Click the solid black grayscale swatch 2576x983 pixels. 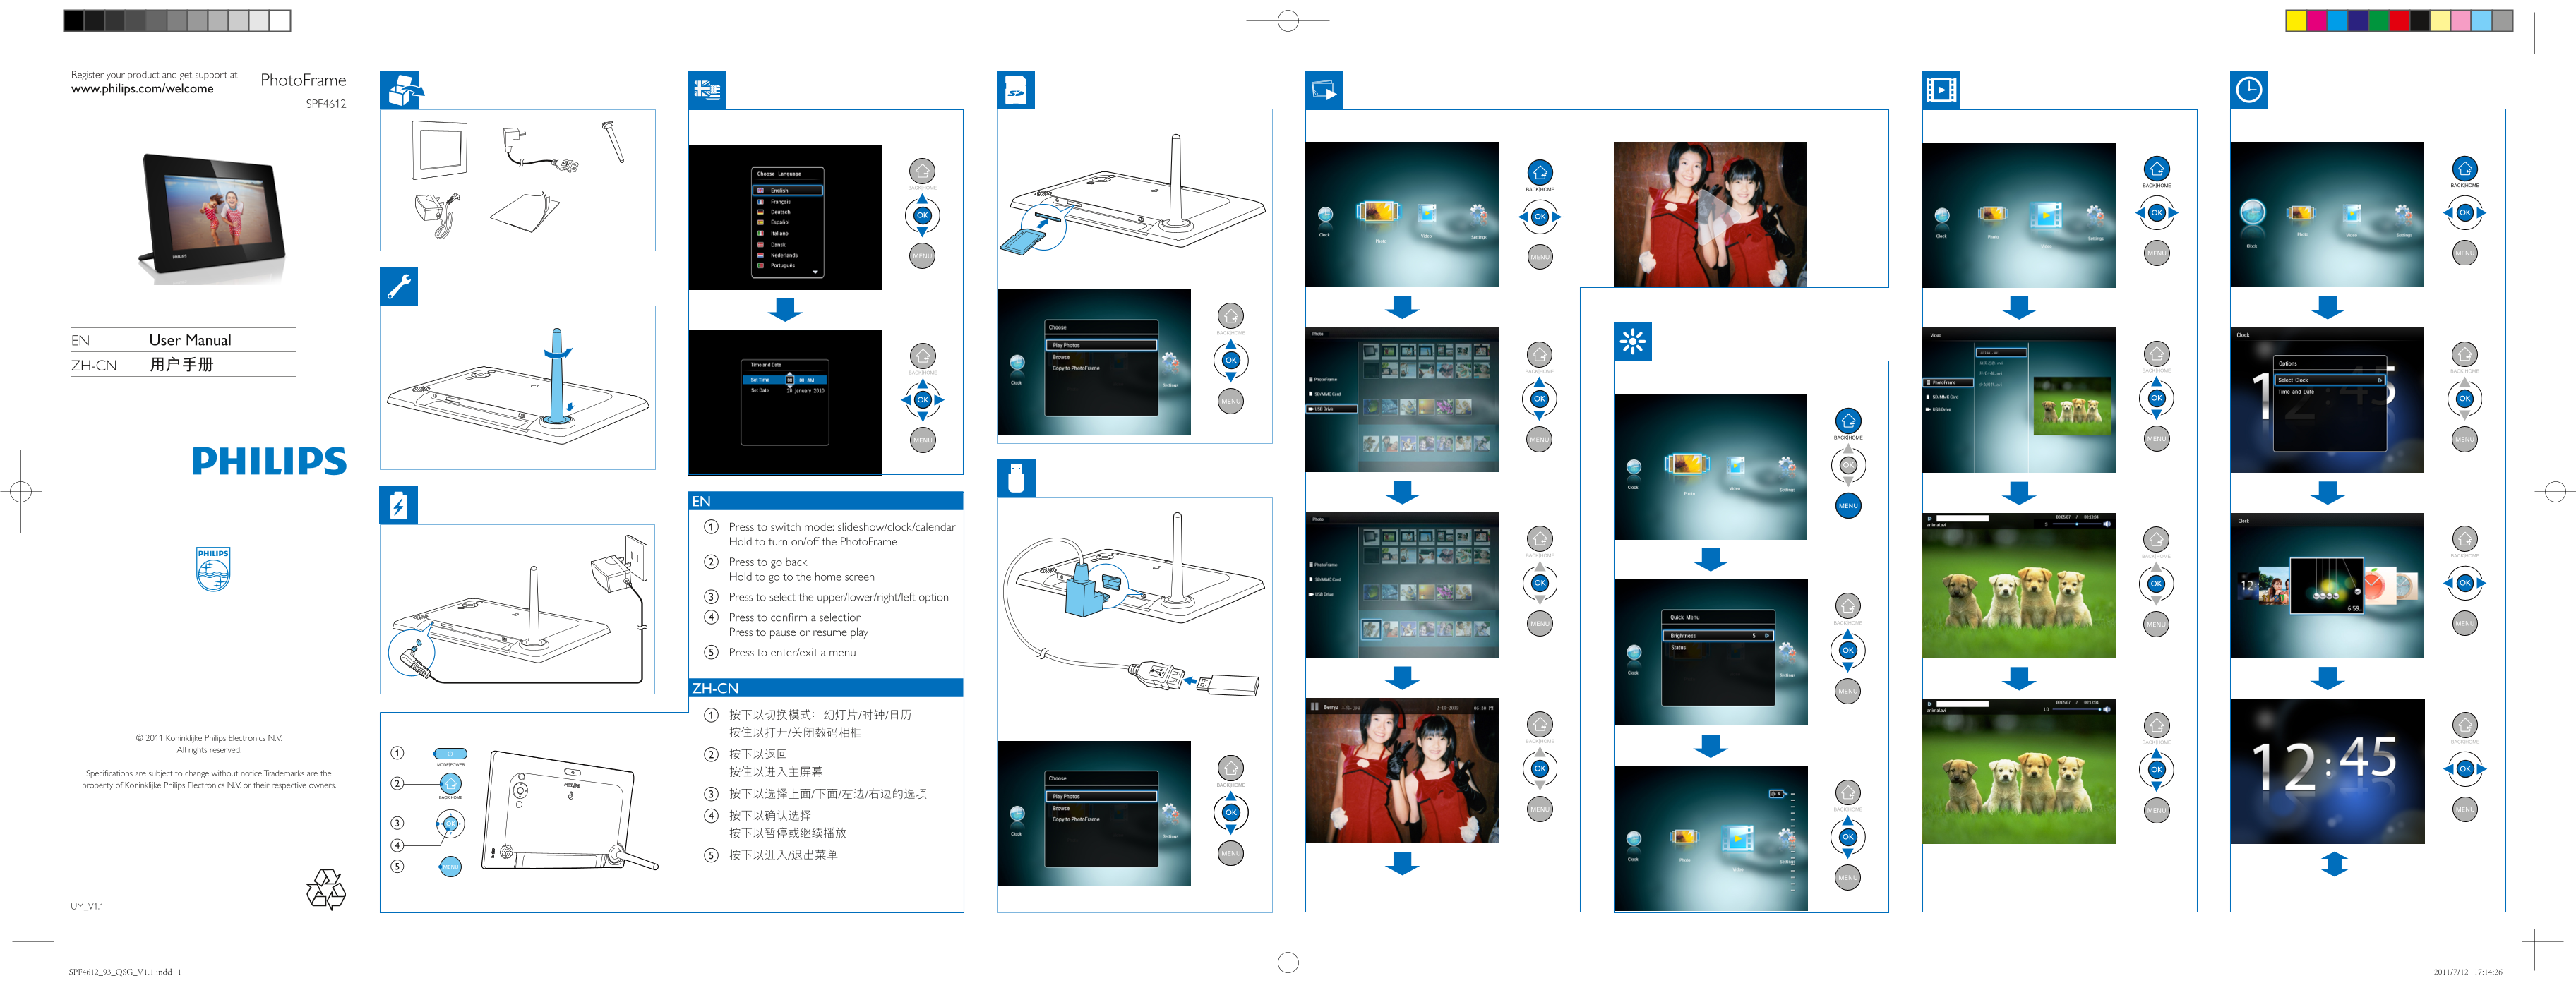tap(75, 20)
